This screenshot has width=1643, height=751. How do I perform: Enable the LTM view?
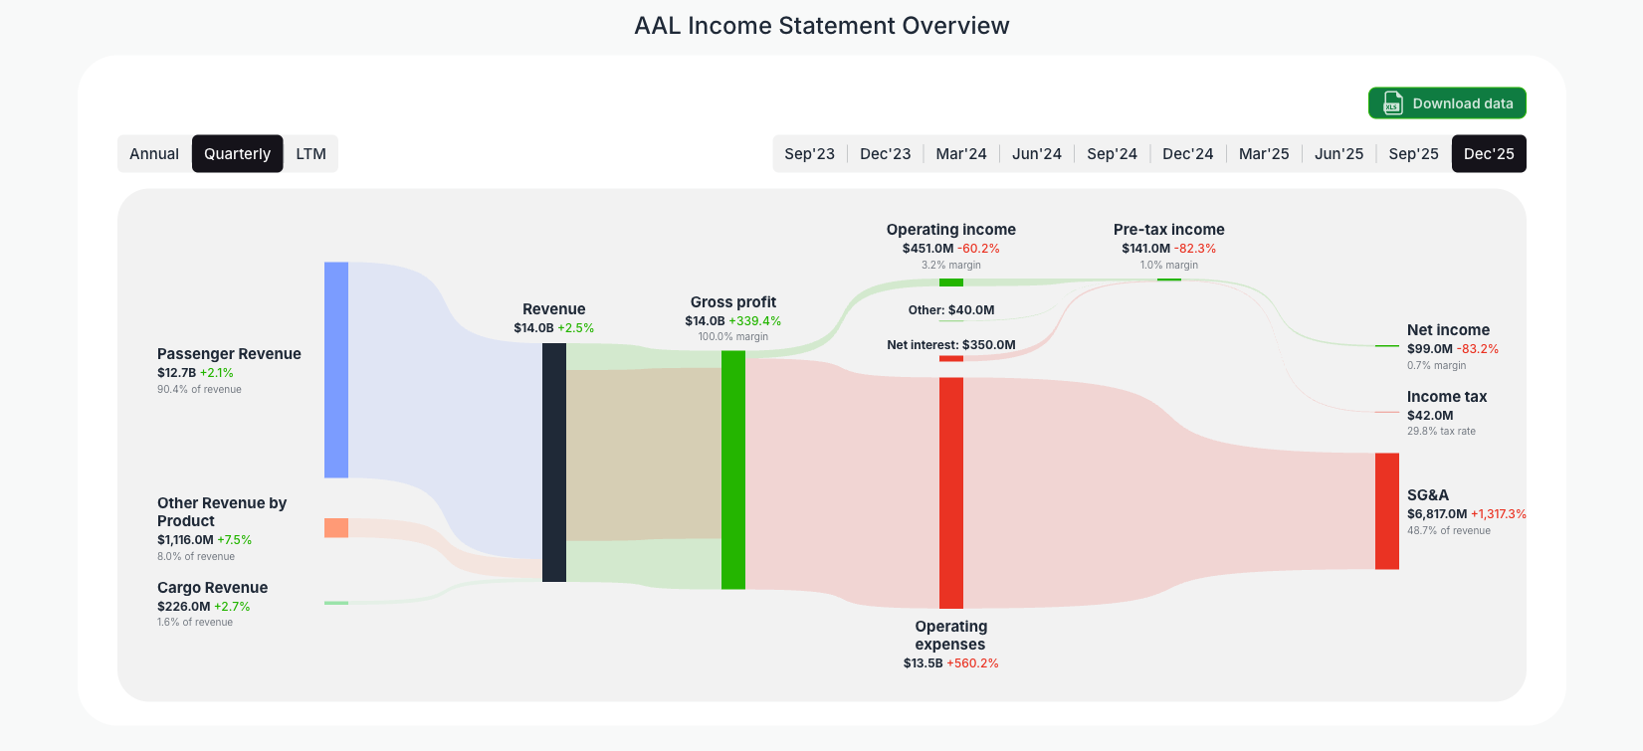[310, 153]
